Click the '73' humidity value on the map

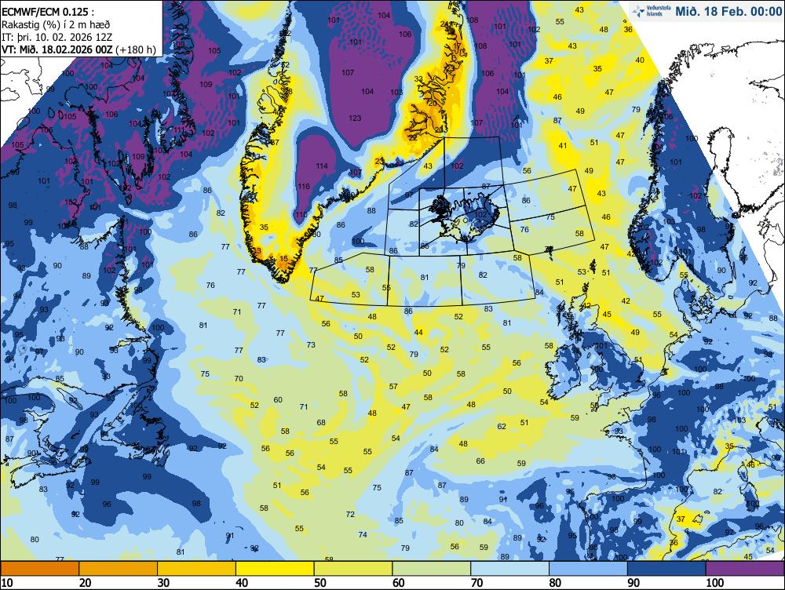[x=311, y=344]
